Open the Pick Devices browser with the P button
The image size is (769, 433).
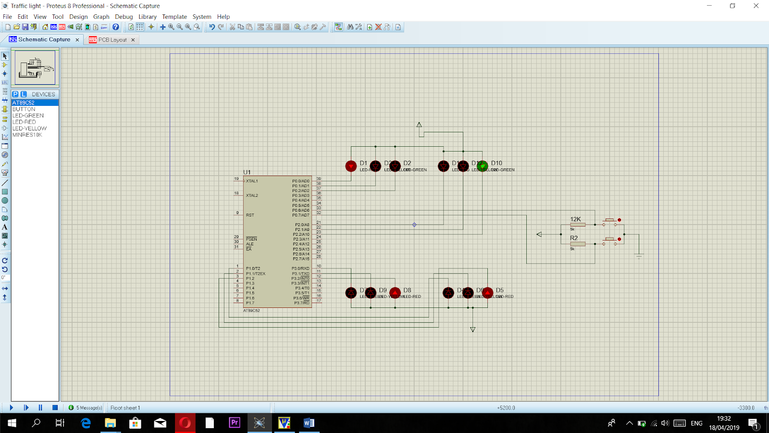pos(15,94)
